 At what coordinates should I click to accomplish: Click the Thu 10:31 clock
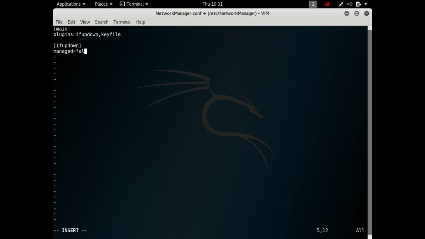click(212, 4)
